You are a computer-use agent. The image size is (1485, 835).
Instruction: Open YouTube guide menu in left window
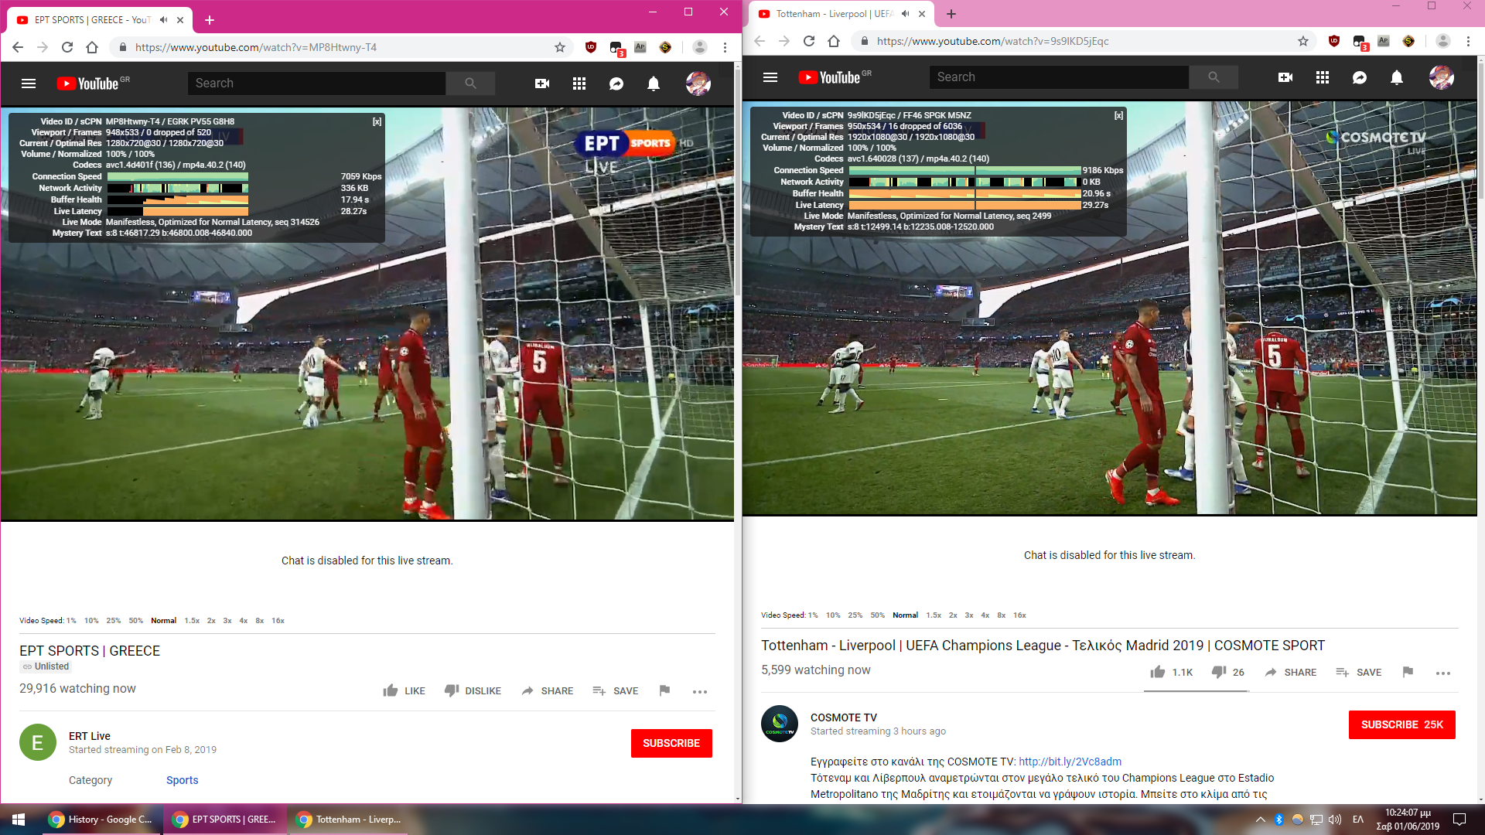(x=29, y=83)
